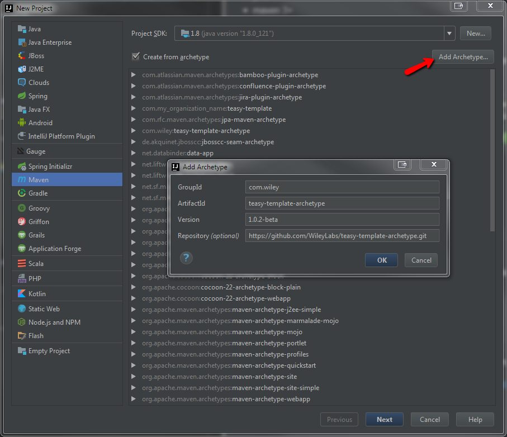The width and height of the screenshot is (507, 437).
Task: Cancel the New Project wizard
Action: (430, 420)
